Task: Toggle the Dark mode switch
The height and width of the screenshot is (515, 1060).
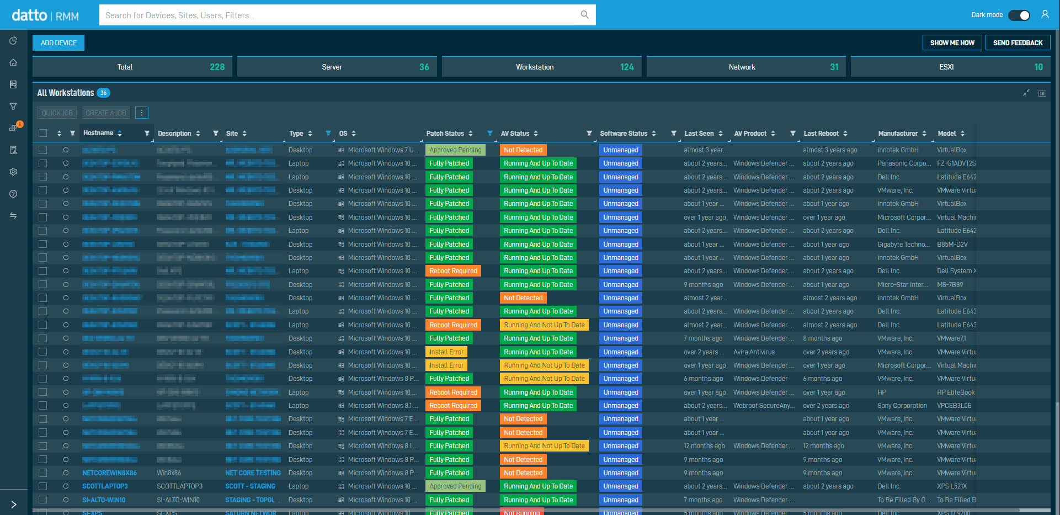Action: click(1019, 15)
